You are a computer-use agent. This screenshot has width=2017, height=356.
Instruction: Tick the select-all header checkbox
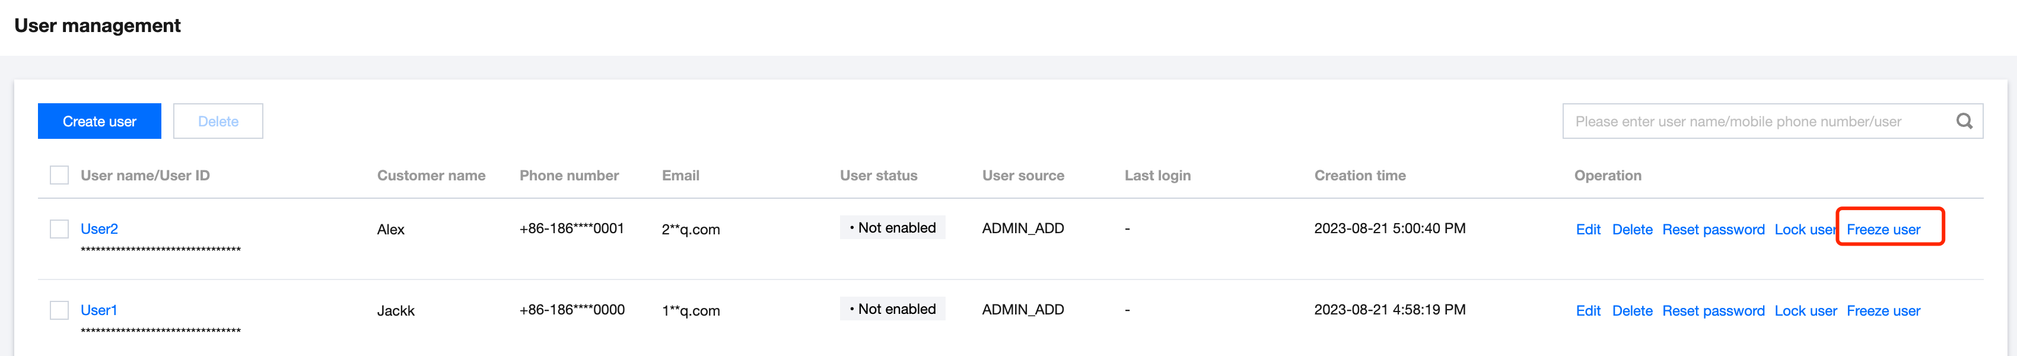coord(59,175)
